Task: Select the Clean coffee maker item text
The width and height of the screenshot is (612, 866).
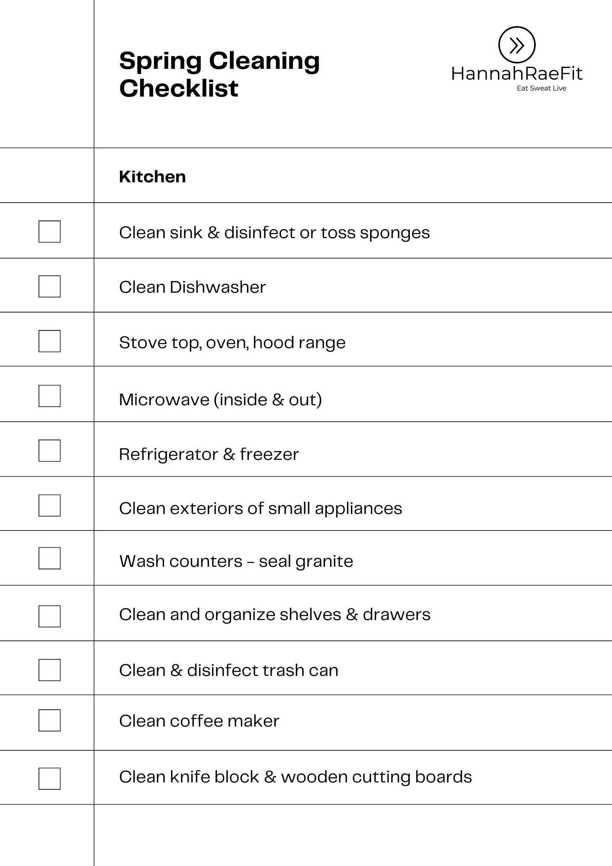Action: tap(199, 721)
